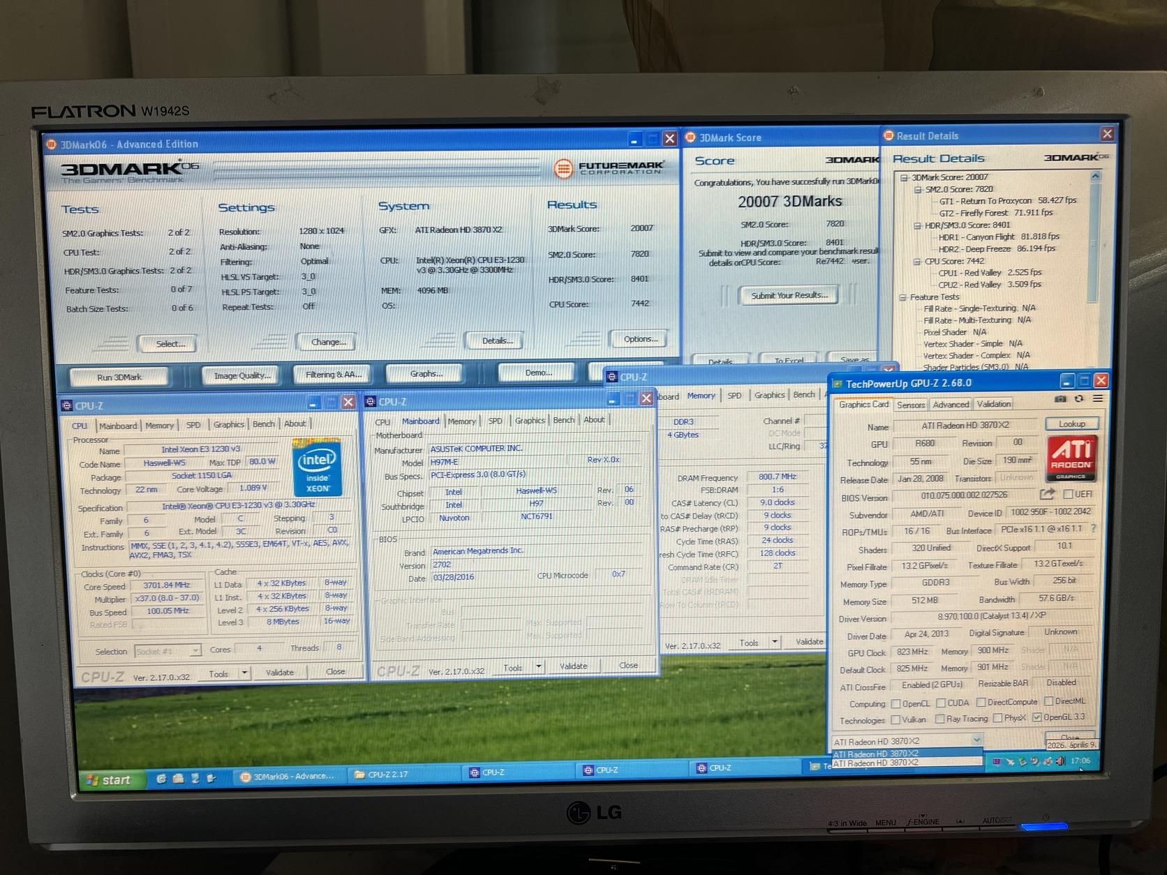
Task: Toggle the DirectML checkbox
Action: click(x=1048, y=701)
